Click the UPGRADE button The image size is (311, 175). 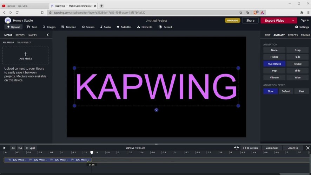click(232, 20)
